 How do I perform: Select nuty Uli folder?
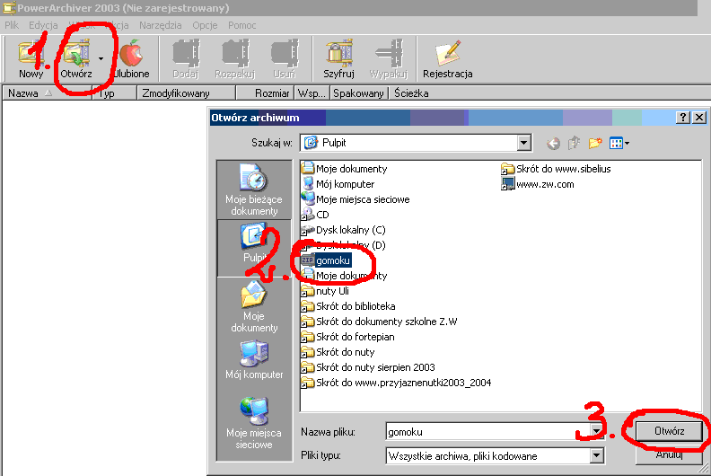pyautogui.click(x=326, y=291)
